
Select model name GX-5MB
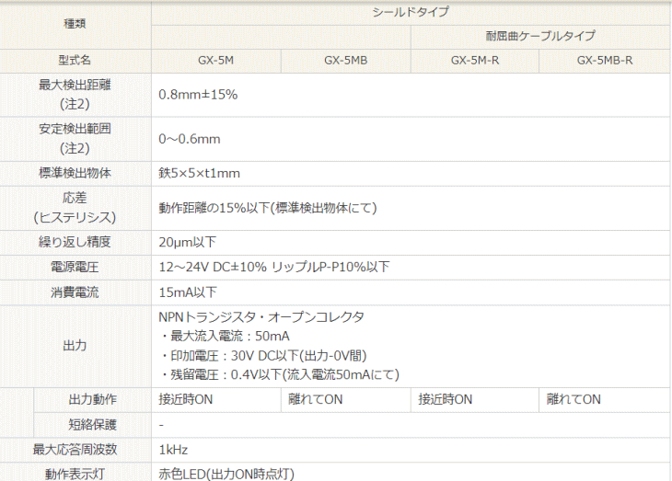pyautogui.click(x=345, y=61)
